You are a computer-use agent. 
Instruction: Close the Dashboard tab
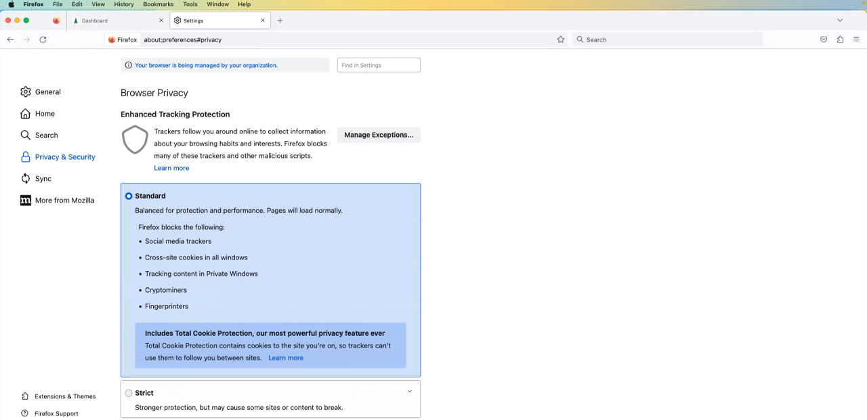point(161,20)
